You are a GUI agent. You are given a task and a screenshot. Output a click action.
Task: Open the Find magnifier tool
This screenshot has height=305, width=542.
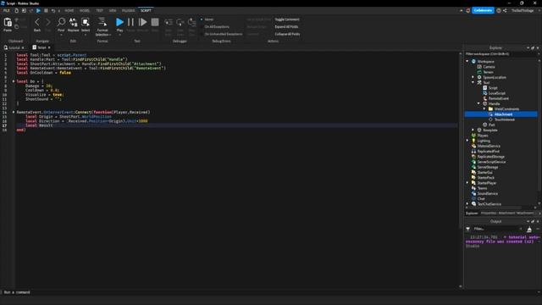point(61,22)
